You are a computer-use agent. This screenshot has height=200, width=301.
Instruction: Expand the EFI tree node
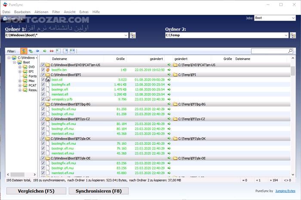20,72
